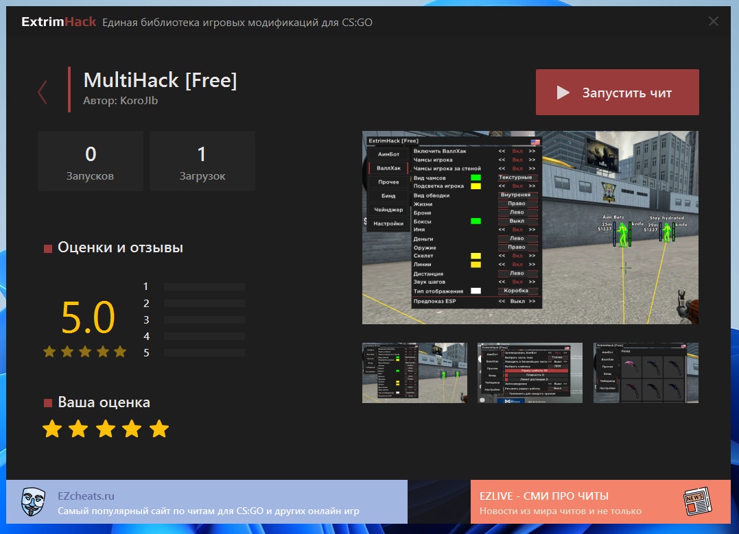Click the Загрузок counter tile
Screen dimensions: 739x534
(x=202, y=161)
